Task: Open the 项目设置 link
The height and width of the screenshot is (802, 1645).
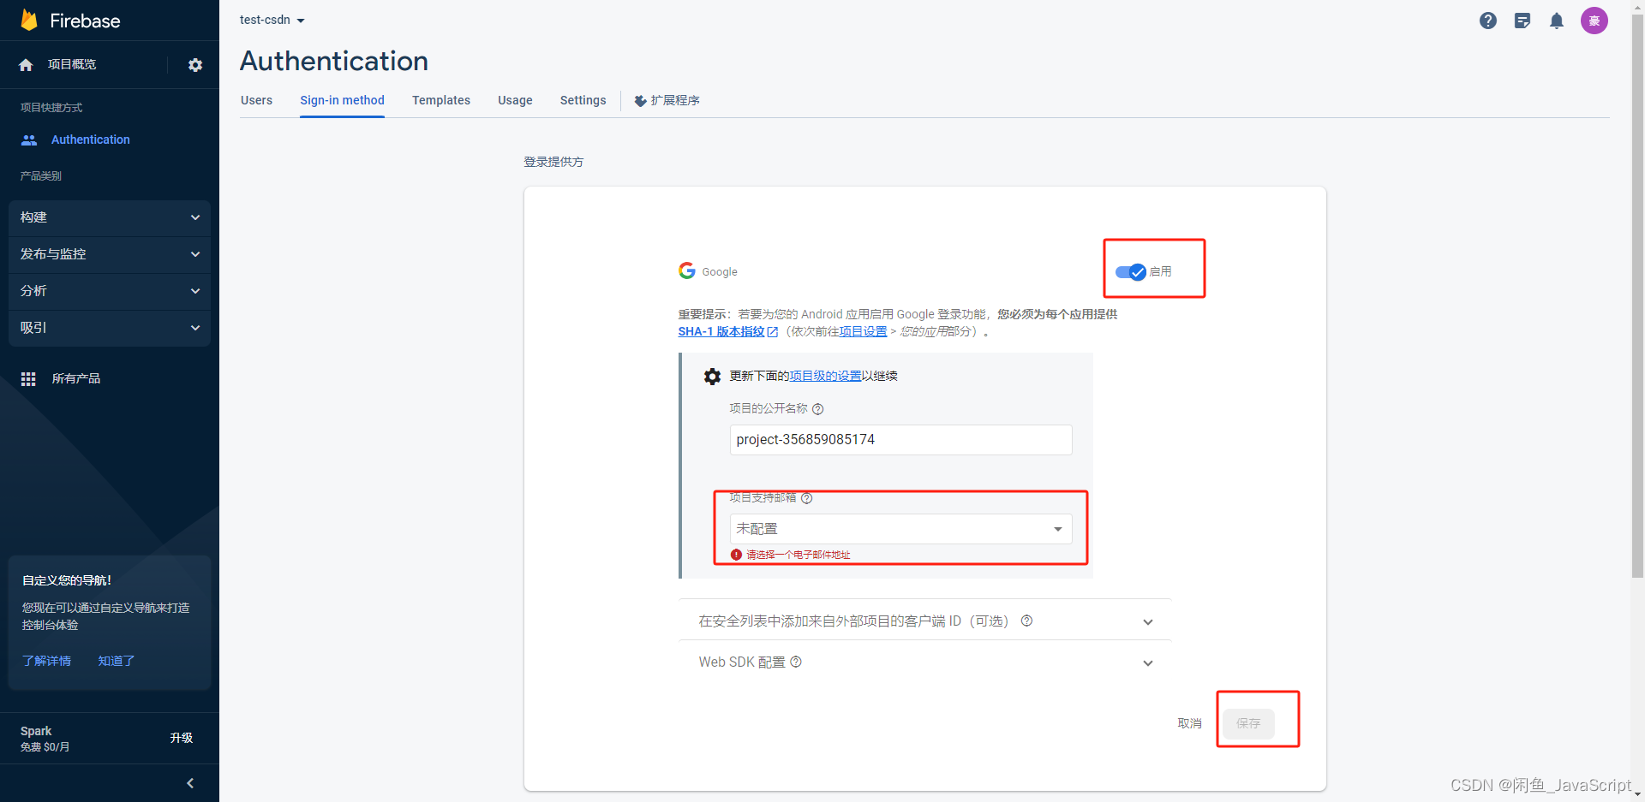Action: (x=863, y=331)
